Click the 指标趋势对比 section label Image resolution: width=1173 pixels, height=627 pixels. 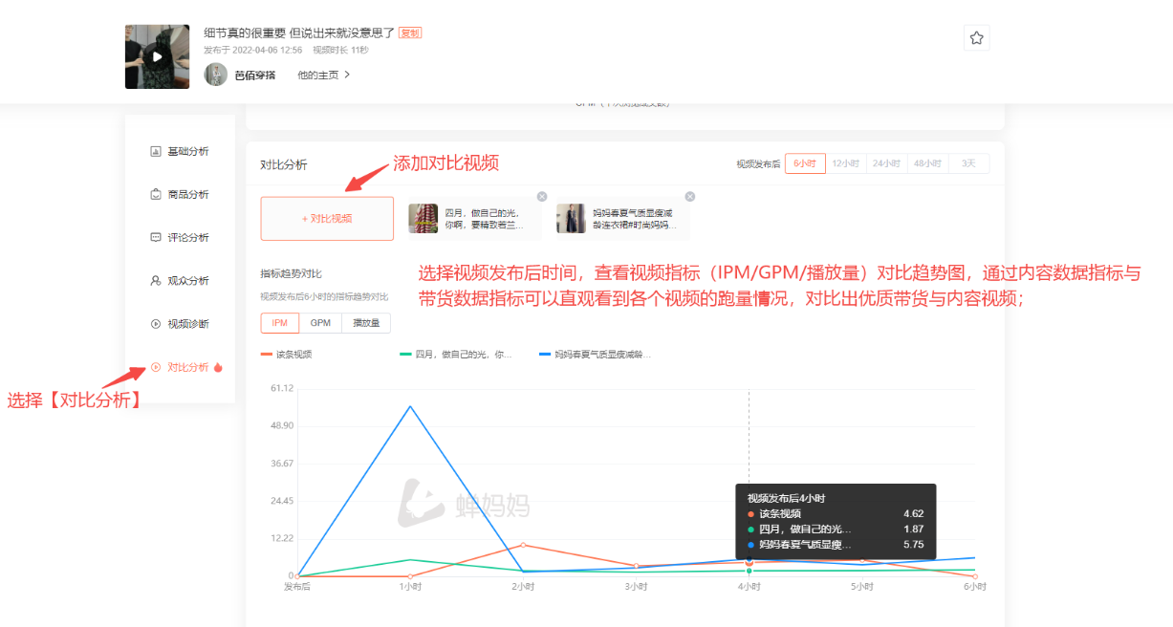pos(291,273)
